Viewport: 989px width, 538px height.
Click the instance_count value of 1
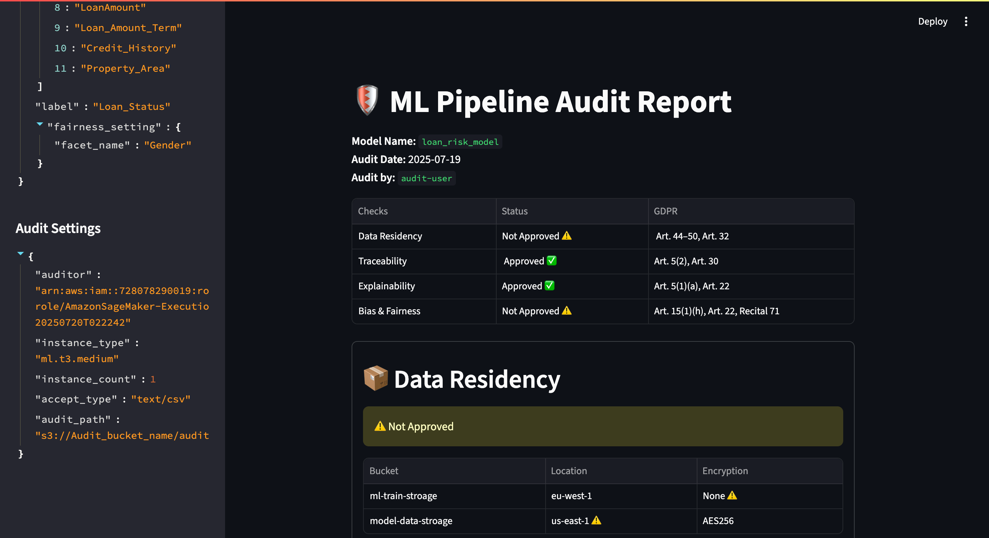click(153, 379)
